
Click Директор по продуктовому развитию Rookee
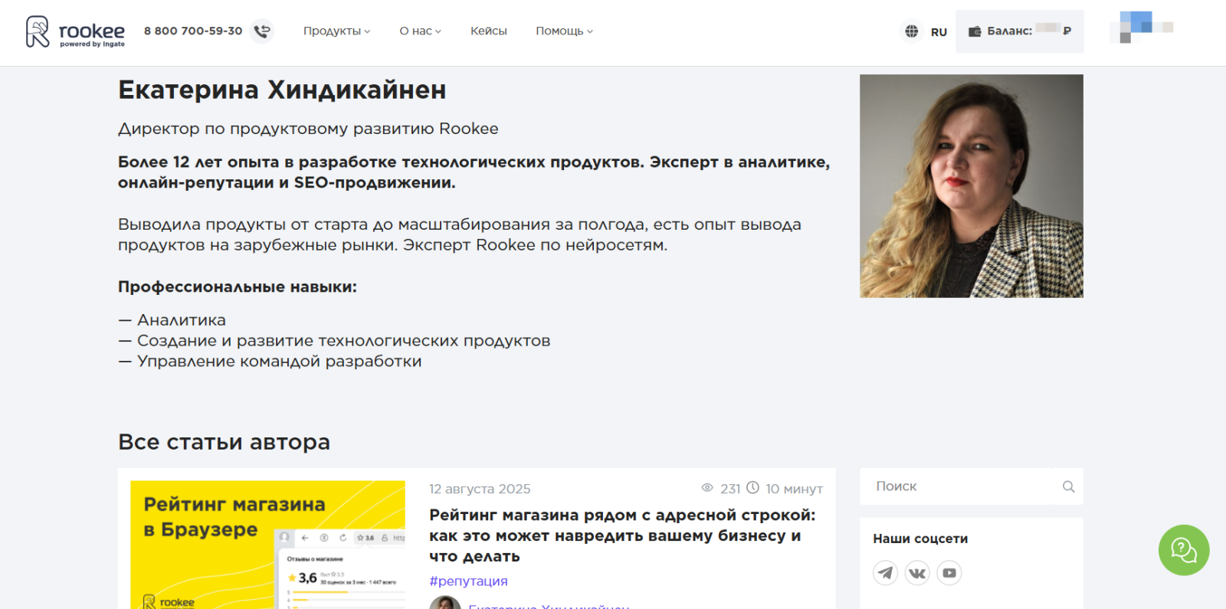308,129
